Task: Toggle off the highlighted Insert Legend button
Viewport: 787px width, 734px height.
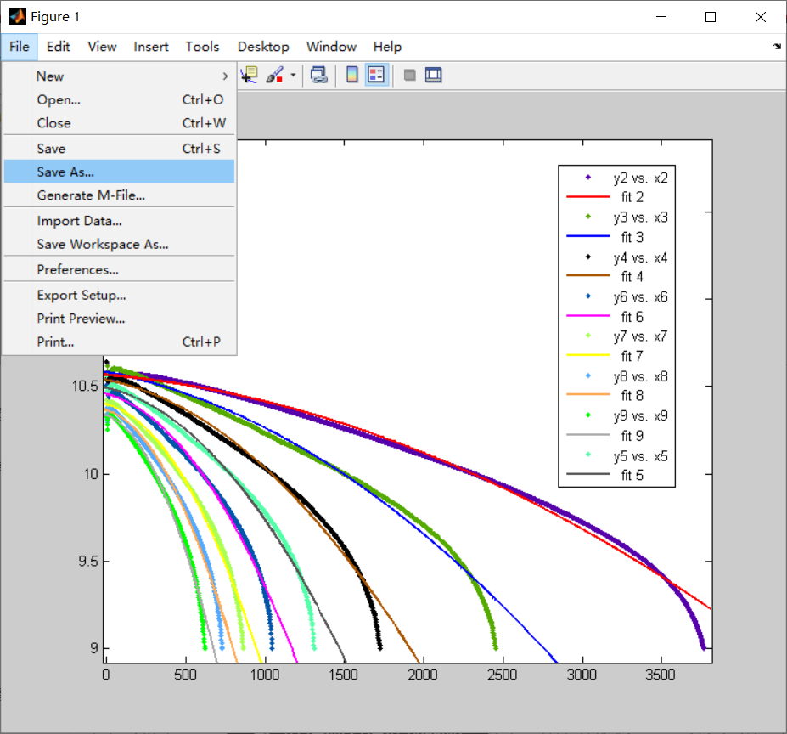Action: pos(375,75)
